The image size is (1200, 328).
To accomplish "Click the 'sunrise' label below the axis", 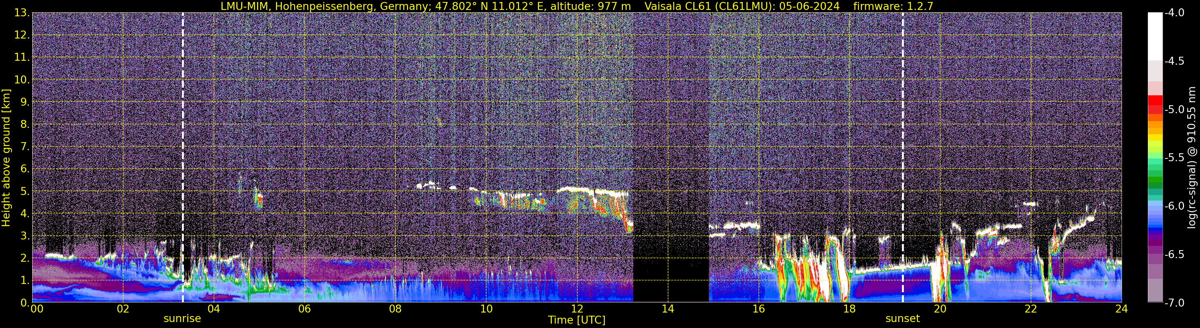I will (x=182, y=319).
